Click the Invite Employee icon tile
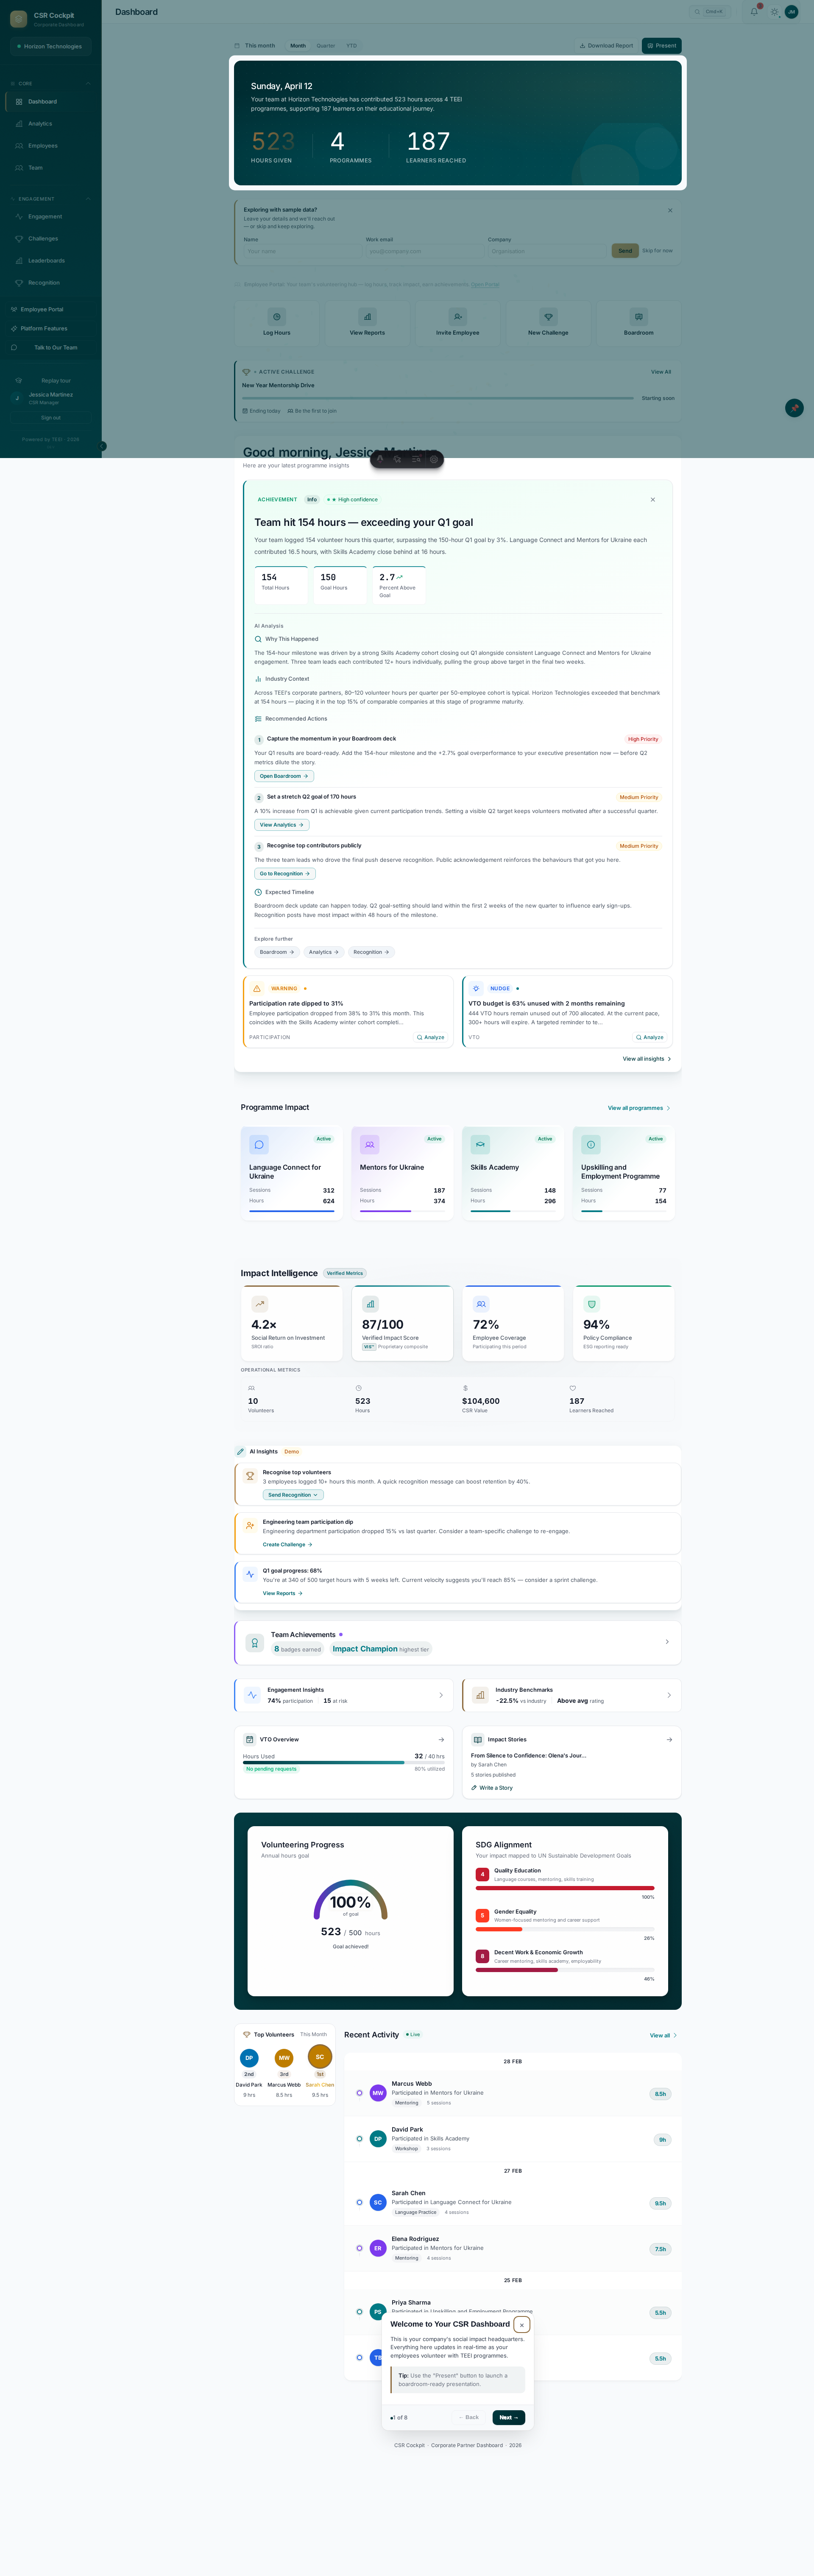 point(457,317)
